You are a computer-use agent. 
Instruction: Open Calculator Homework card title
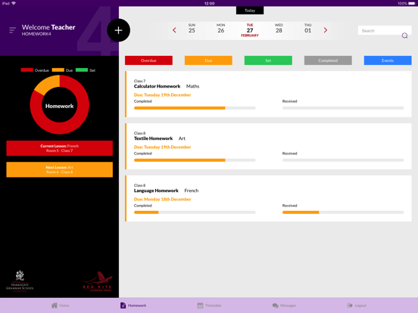[157, 86]
